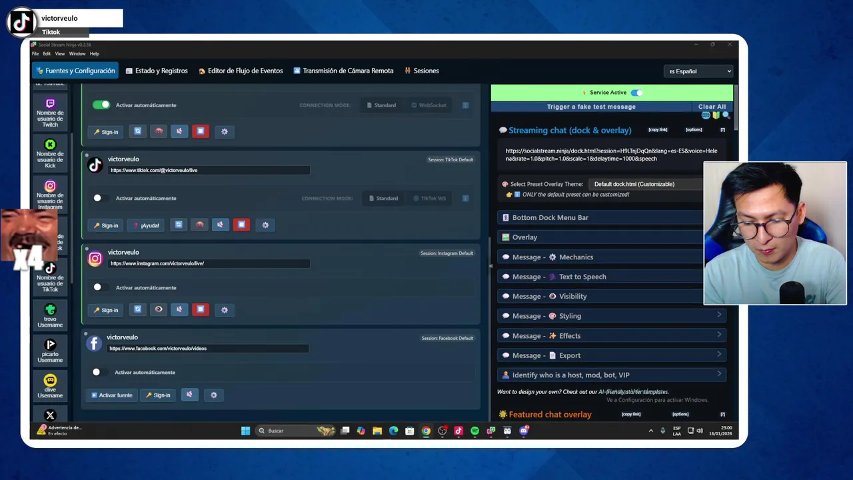This screenshot has width=853, height=480.
Task: Expand Message Effects section
Action: [x=612, y=335]
